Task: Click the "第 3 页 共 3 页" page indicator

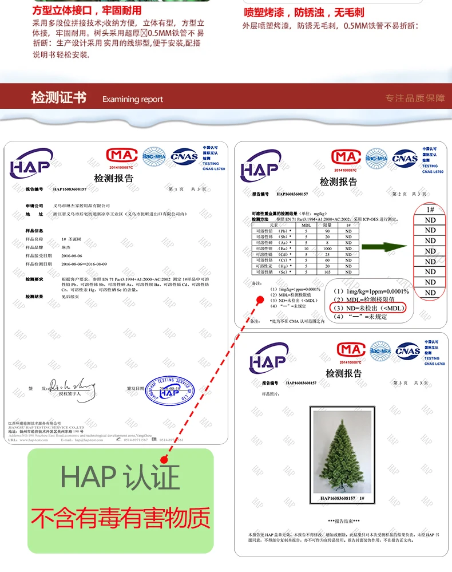Action: tap(411, 382)
